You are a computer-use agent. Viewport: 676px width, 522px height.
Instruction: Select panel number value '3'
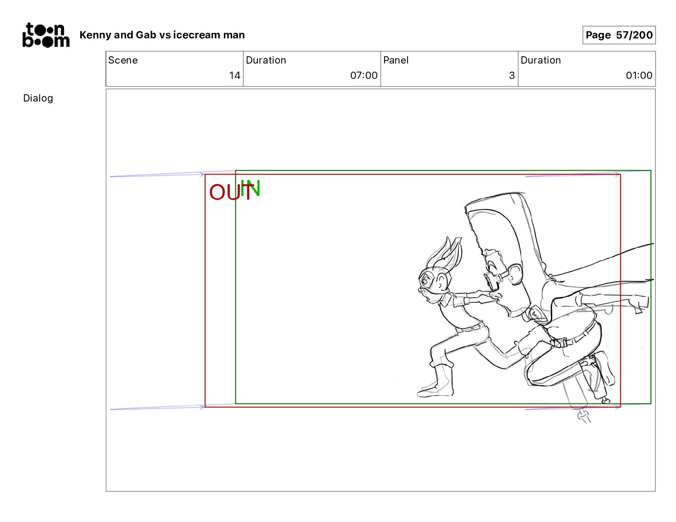[512, 75]
